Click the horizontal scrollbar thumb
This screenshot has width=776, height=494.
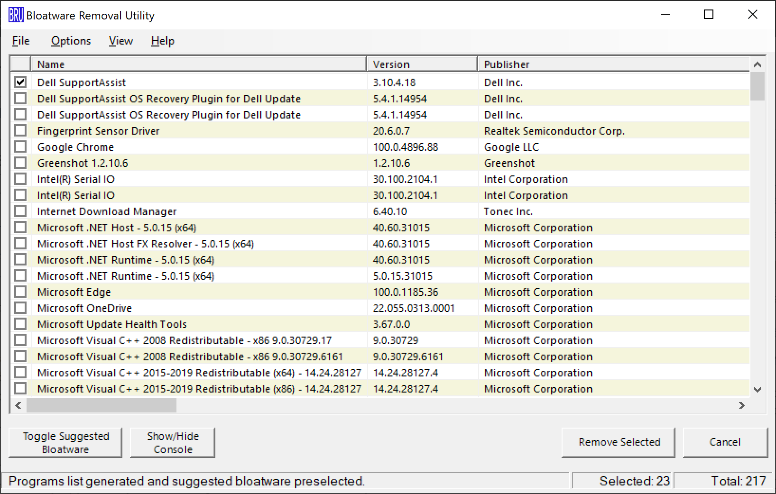102,405
